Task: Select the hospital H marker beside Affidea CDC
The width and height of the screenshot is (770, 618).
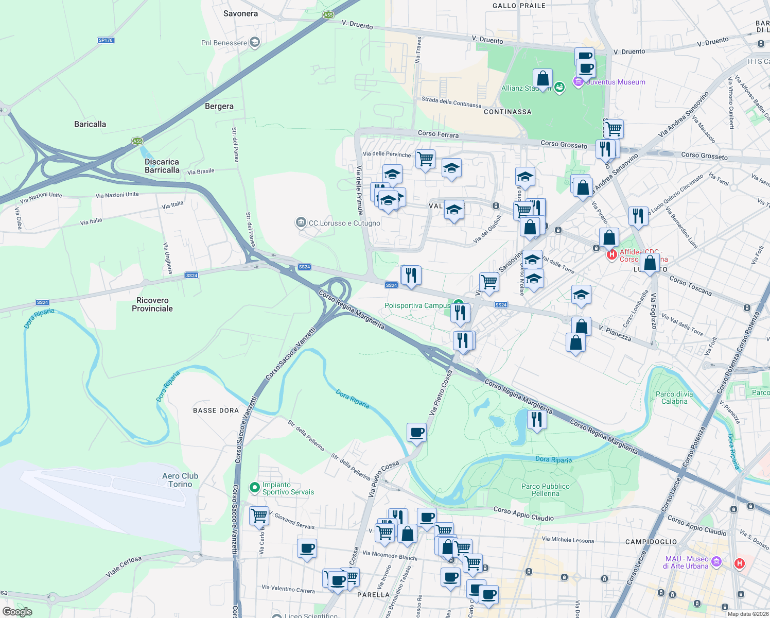Action: click(611, 254)
